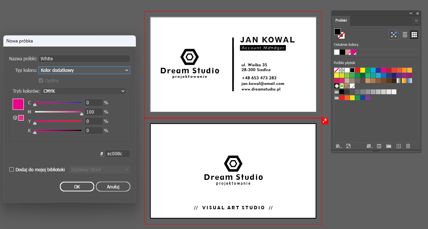Toggle the 'Dodaj do mojej biblioteki' checkbox
The height and width of the screenshot is (229, 428).
tap(12, 170)
